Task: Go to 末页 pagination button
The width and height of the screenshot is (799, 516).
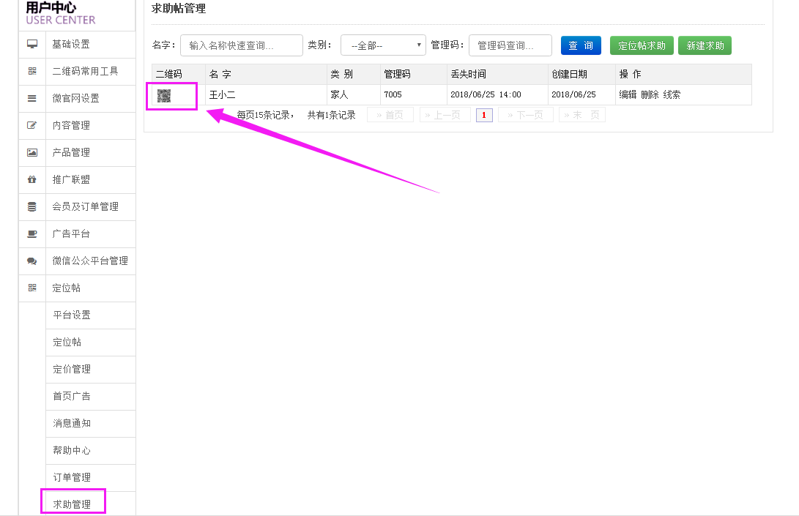Action: click(x=582, y=115)
